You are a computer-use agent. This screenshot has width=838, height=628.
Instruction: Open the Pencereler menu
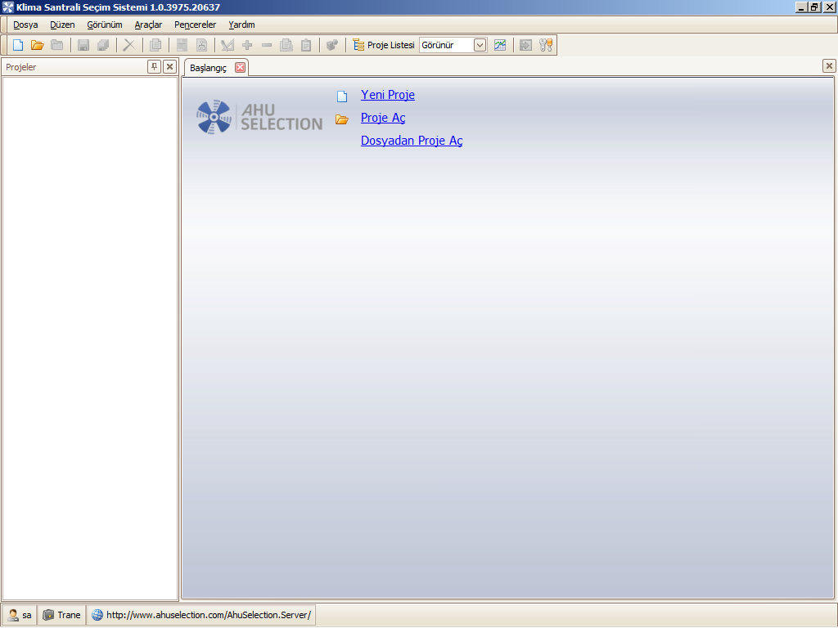tap(195, 25)
